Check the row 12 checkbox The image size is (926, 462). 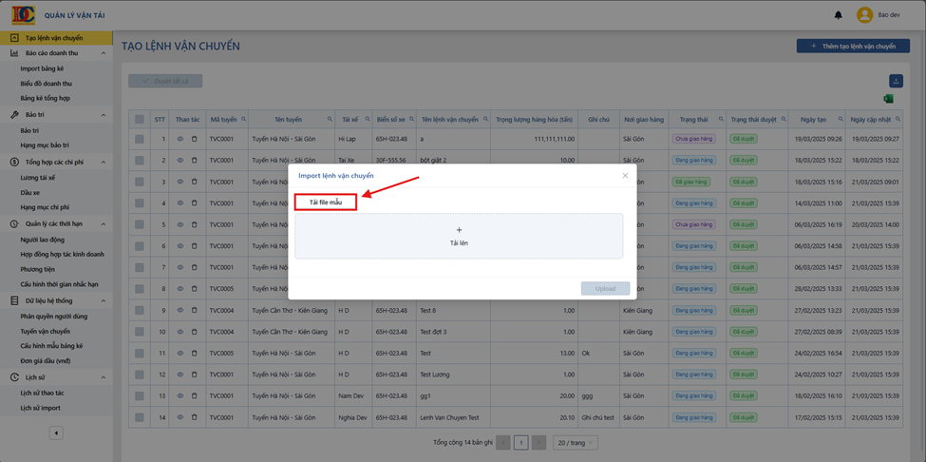point(140,375)
